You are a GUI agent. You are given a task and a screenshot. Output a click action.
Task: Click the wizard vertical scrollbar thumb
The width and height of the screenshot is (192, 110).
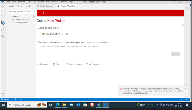point(183,25)
